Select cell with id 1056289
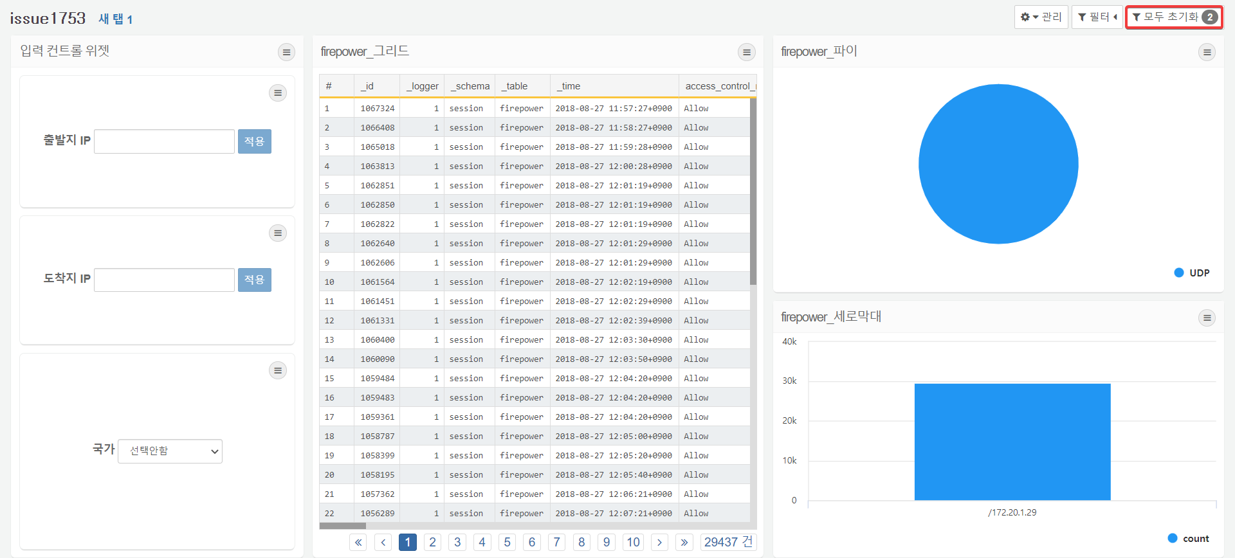 (x=377, y=513)
